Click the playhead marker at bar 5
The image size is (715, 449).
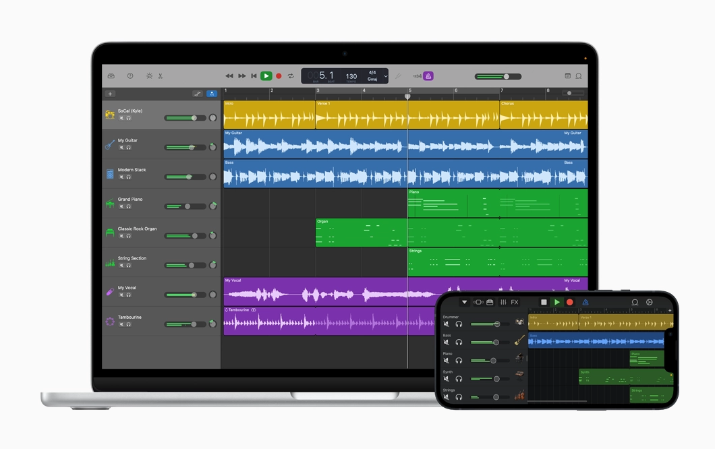[x=407, y=96]
